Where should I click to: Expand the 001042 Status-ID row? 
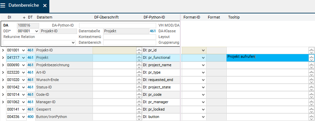coord(3,87)
